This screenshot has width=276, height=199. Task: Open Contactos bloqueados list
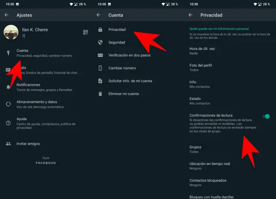coord(208,183)
